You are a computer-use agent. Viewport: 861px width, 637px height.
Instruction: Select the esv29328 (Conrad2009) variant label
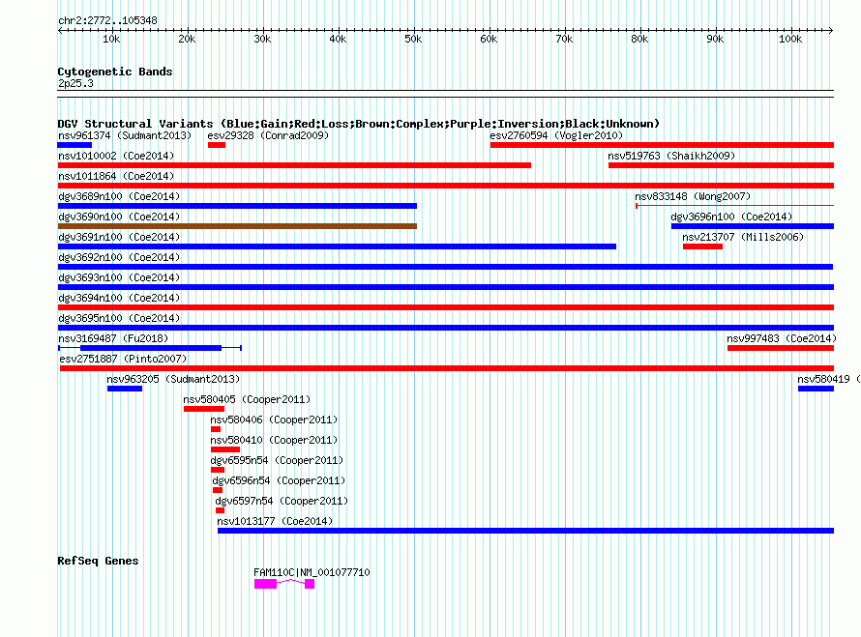click(268, 135)
